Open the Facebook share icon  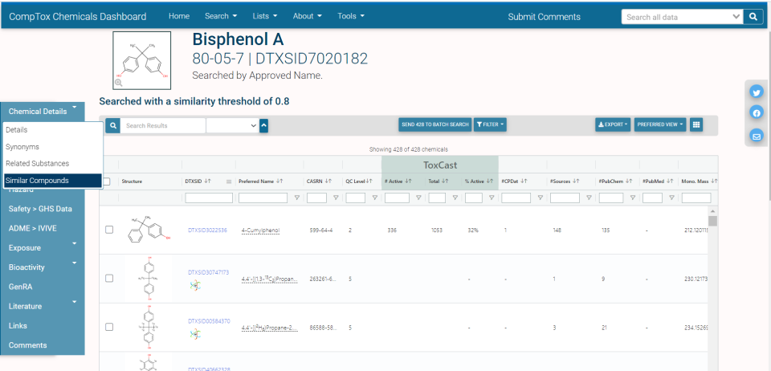(757, 113)
